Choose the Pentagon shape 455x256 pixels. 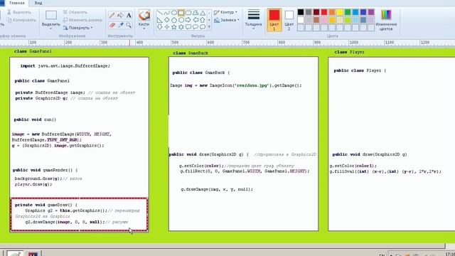(x=173, y=20)
